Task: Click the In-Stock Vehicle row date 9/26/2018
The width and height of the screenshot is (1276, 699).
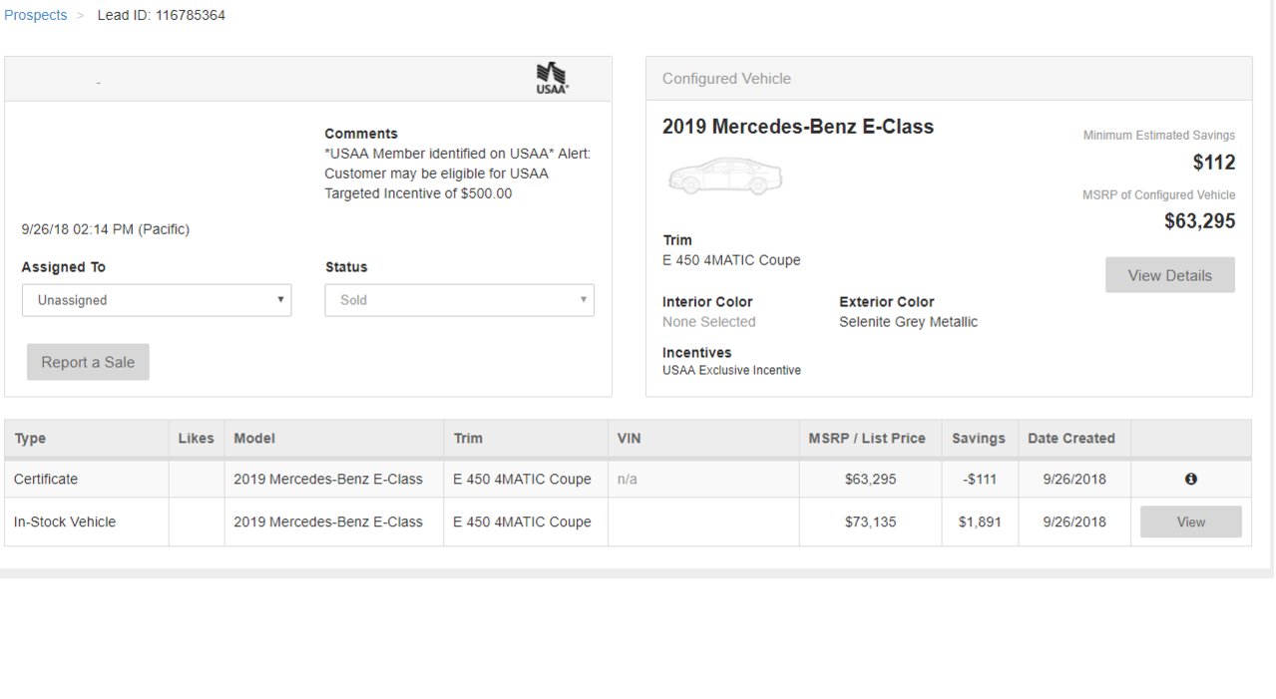Action: (x=1074, y=522)
